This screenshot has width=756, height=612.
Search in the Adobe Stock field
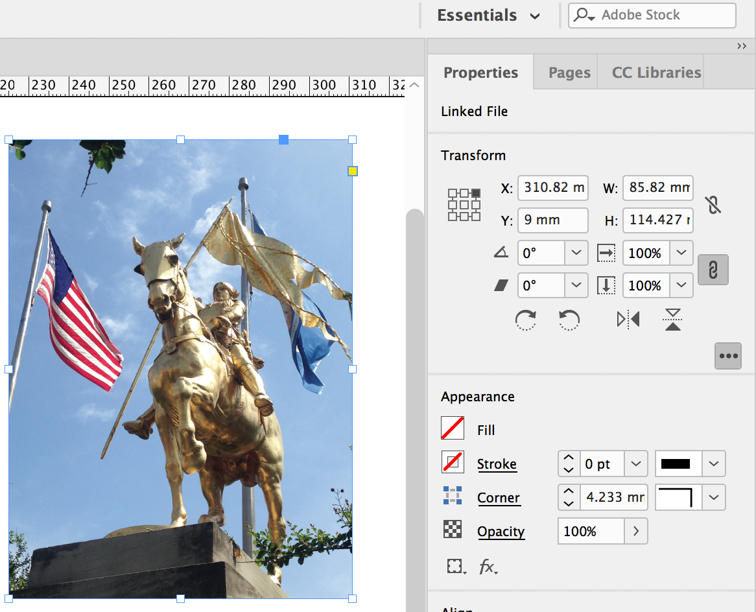tap(652, 16)
